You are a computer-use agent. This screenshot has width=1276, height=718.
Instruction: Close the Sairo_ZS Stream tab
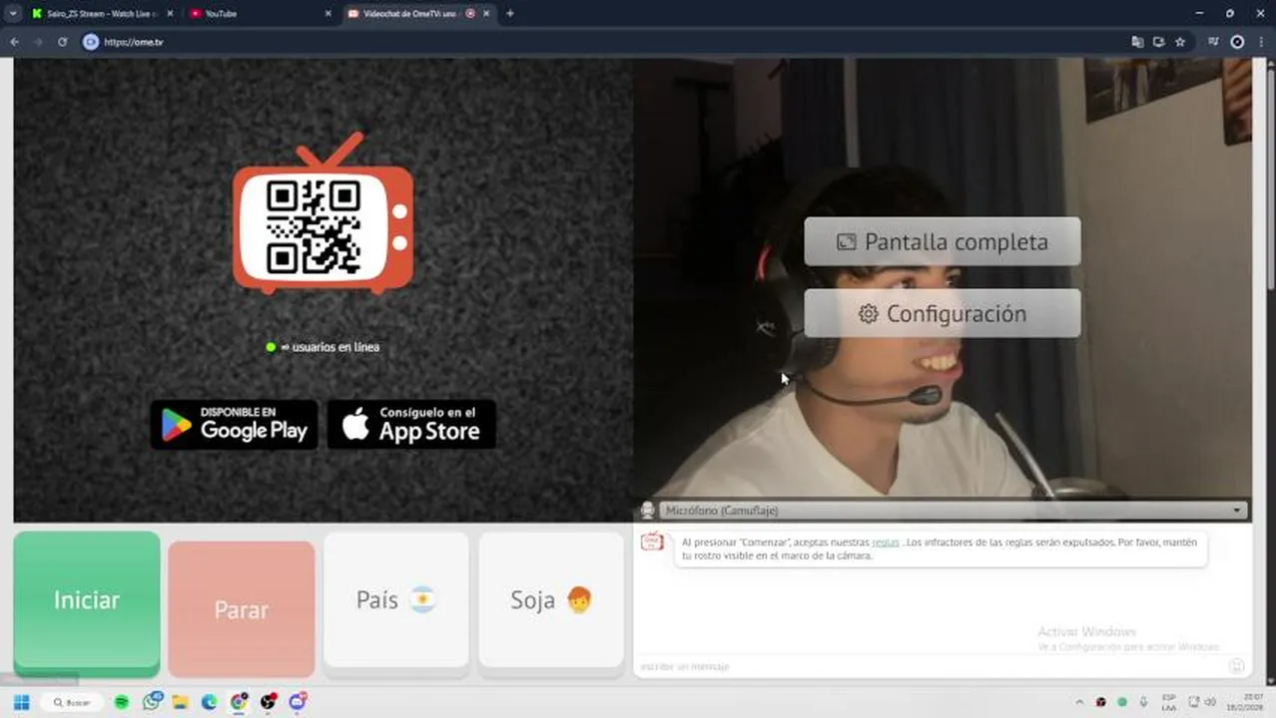(x=172, y=13)
